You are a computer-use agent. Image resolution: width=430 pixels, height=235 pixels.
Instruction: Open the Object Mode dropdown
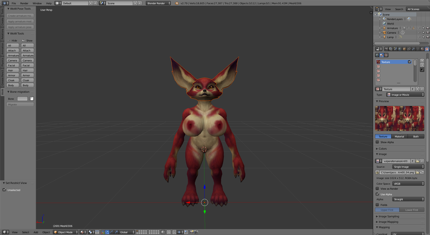66,232
